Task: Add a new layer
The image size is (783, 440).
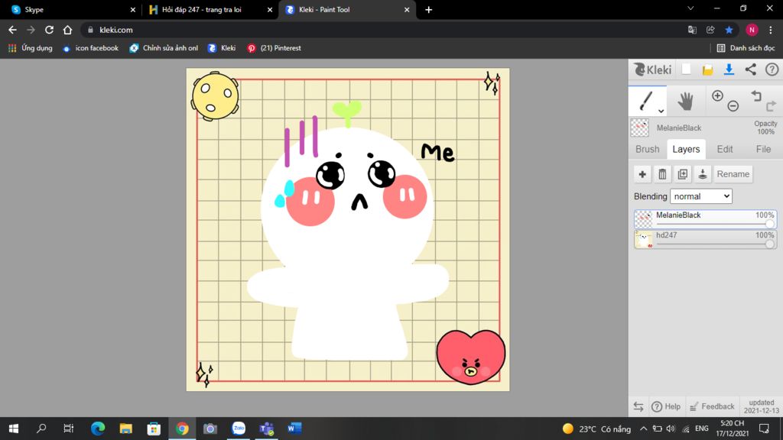Action: (642, 174)
